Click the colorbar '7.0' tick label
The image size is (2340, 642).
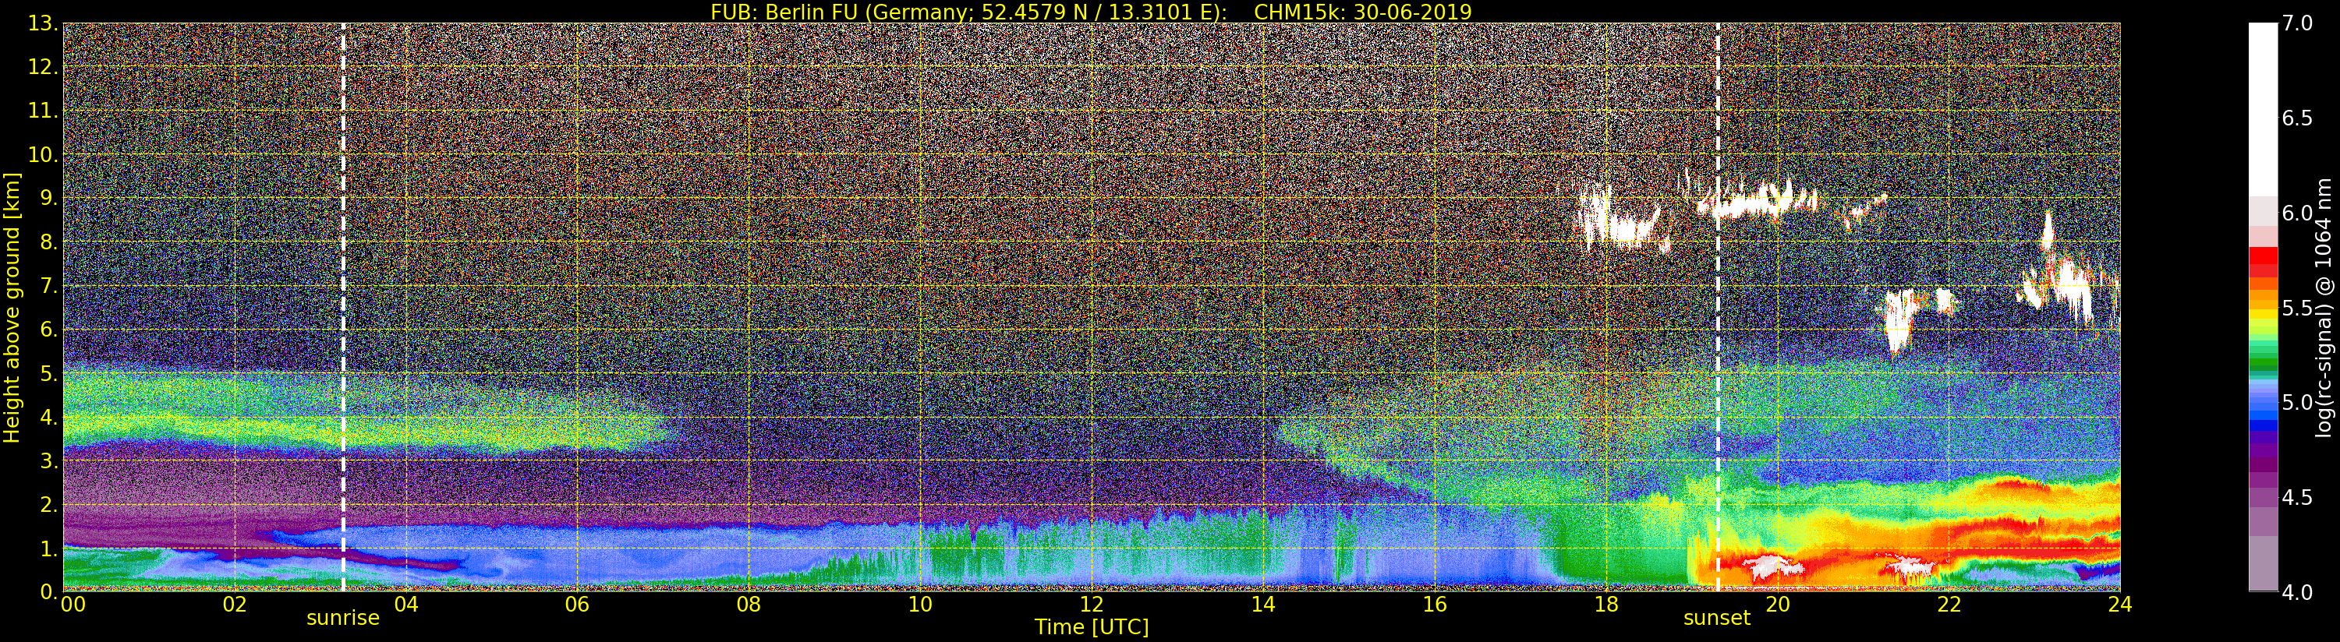2297,23
